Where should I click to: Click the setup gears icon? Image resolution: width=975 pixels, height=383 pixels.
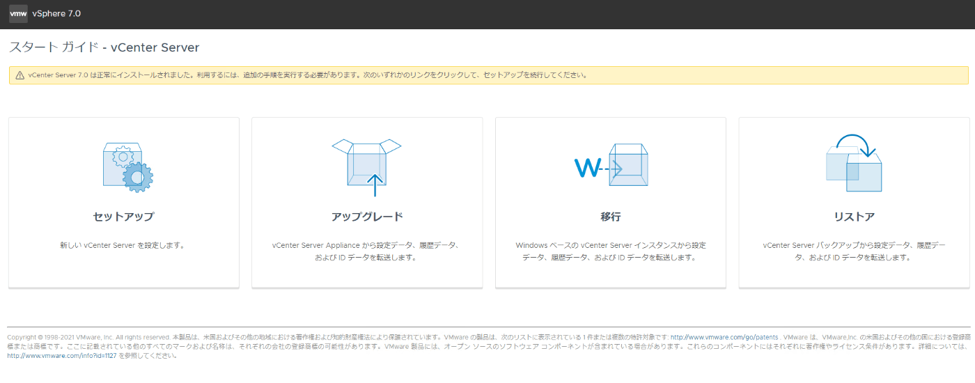(127, 168)
